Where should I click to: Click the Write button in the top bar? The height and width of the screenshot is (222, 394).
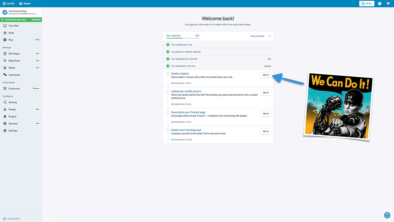point(366,4)
